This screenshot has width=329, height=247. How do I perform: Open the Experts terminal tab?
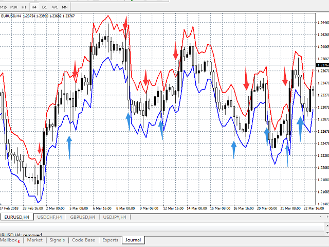point(111,240)
